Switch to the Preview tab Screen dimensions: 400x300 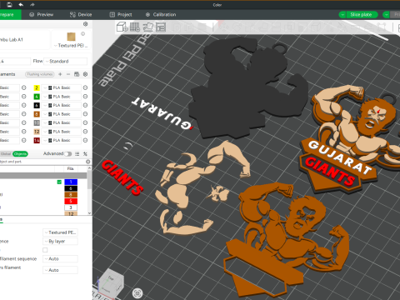point(42,15)
